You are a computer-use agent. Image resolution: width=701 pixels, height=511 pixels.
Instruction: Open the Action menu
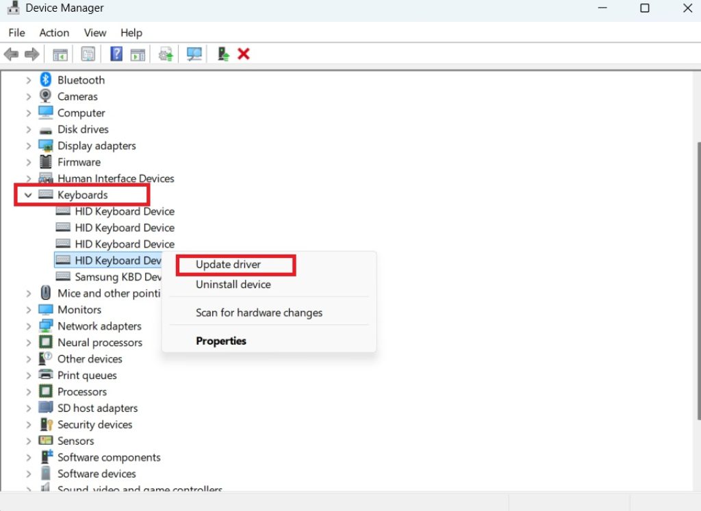54,33
